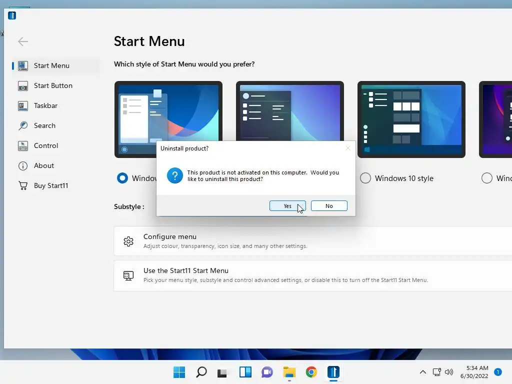The width and height of the screenshot is (512, 384).
Task: Open File Explorer from the taskbar
Action: (289, 372)
